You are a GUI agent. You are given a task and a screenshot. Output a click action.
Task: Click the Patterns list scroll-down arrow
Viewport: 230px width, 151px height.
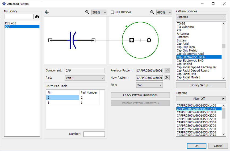click(224, 134)
